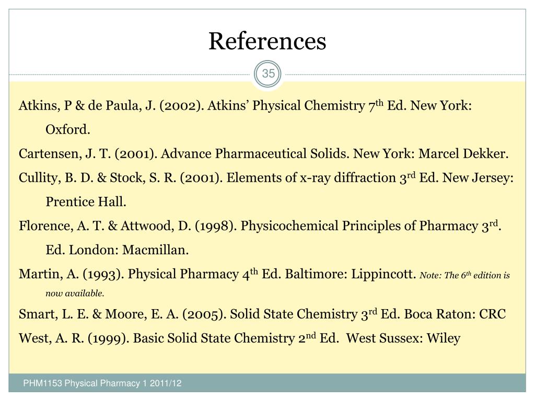
Task: Click Prentice Hall publisher text
Action: coord(86,202)
